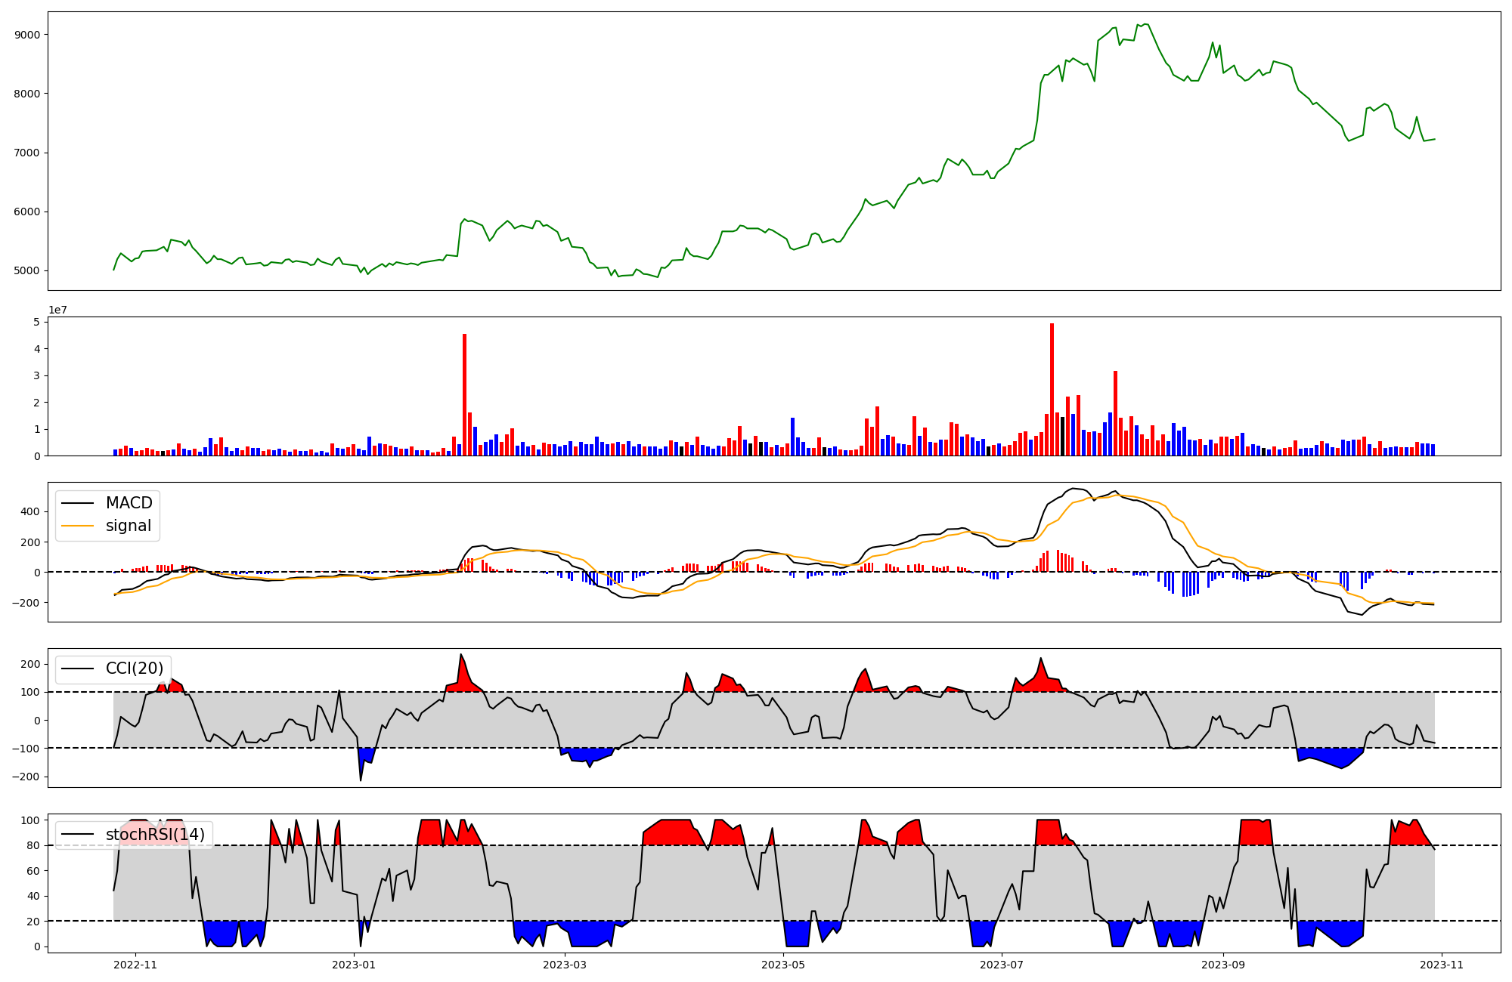The height and width of the screenshot is (982, 1512).
Task: Click the 1e7 volume scale label
Action: point(58,310)
